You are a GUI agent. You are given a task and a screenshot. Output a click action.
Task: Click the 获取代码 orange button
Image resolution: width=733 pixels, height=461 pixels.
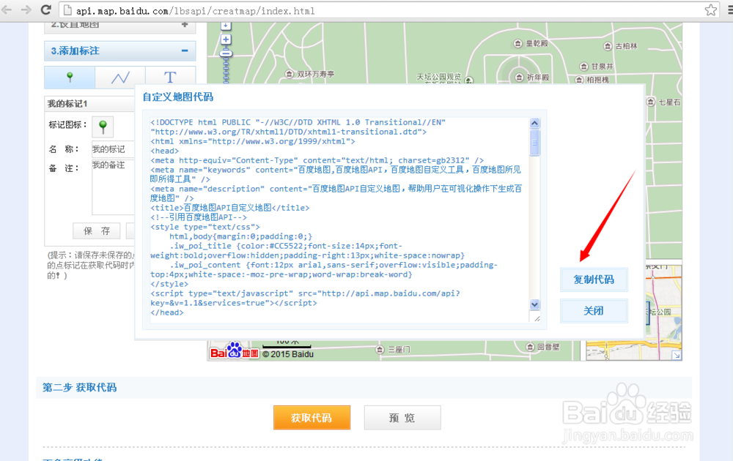pos(312,418)
